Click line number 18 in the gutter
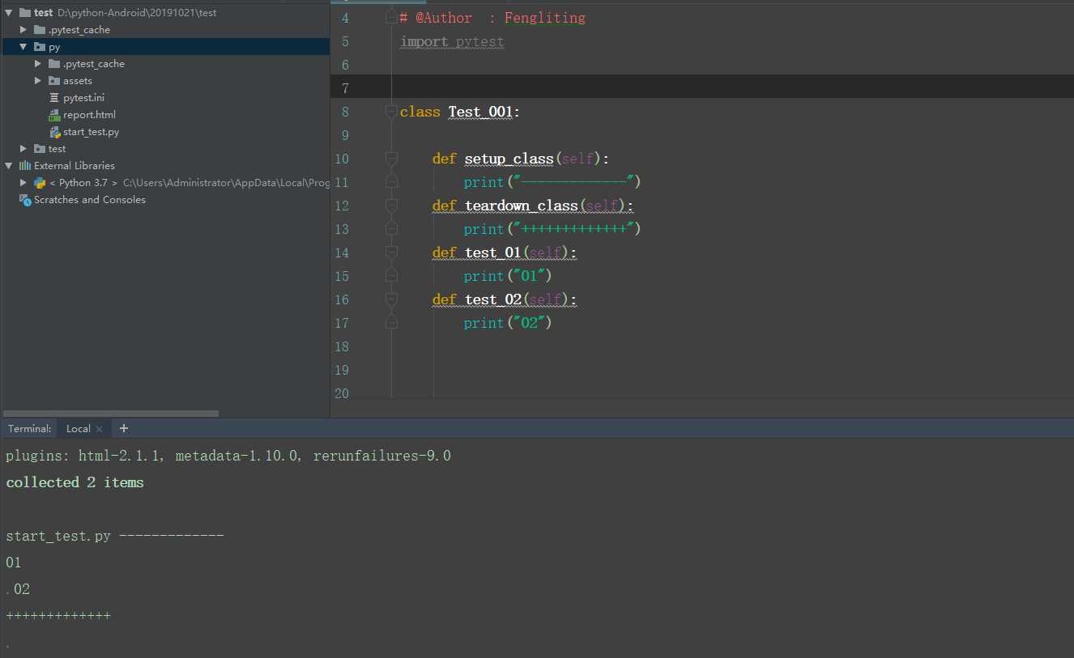Screen dimensions: 1074x658 (x=342, y=346)
